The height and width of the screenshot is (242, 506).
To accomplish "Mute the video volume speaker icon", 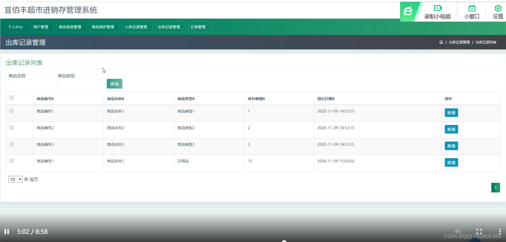I will 458,231.
